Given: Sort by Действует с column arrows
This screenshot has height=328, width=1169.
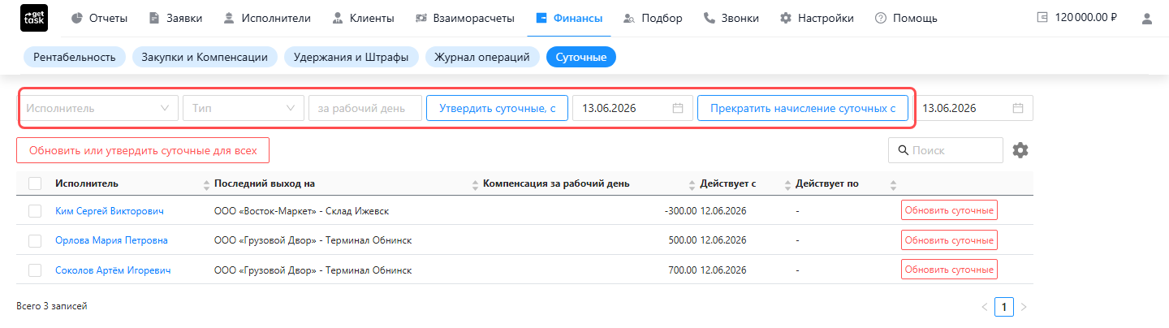Looking at the screenshot, I should [x=787, y=184].
